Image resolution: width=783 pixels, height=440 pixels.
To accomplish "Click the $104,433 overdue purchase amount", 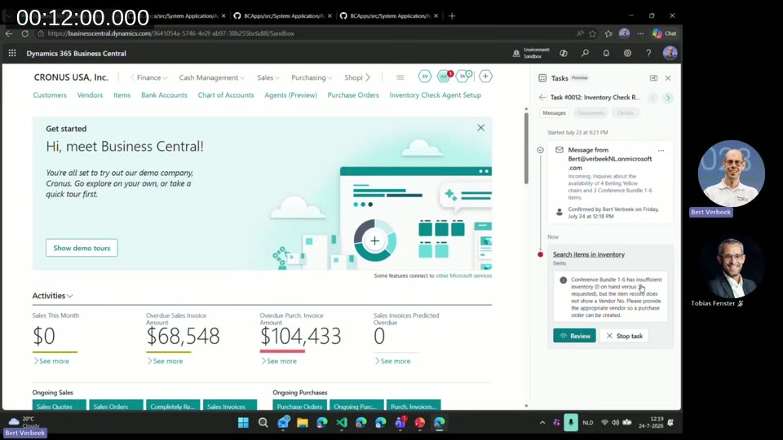I will (301, 337).
